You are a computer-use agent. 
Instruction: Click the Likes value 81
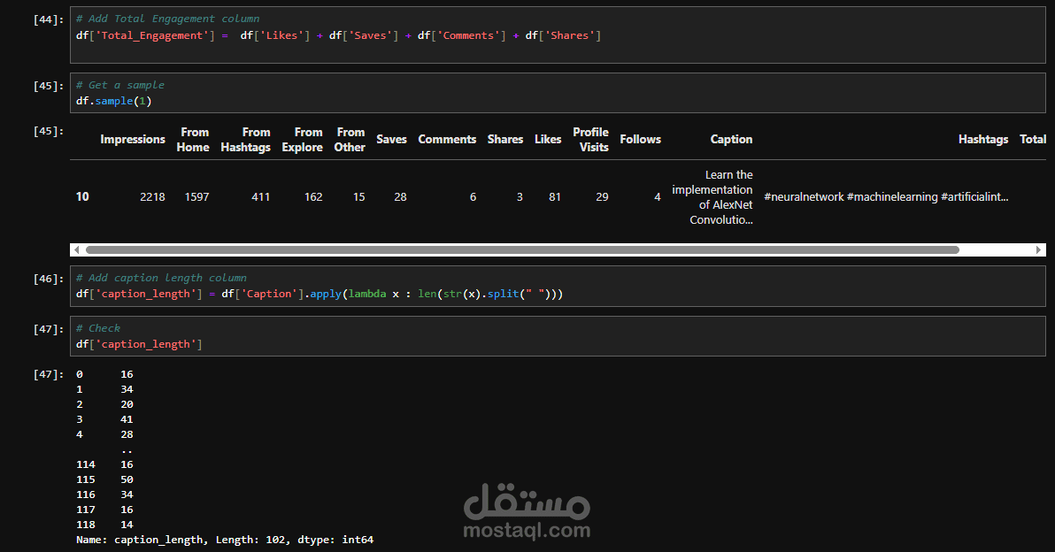554,197
